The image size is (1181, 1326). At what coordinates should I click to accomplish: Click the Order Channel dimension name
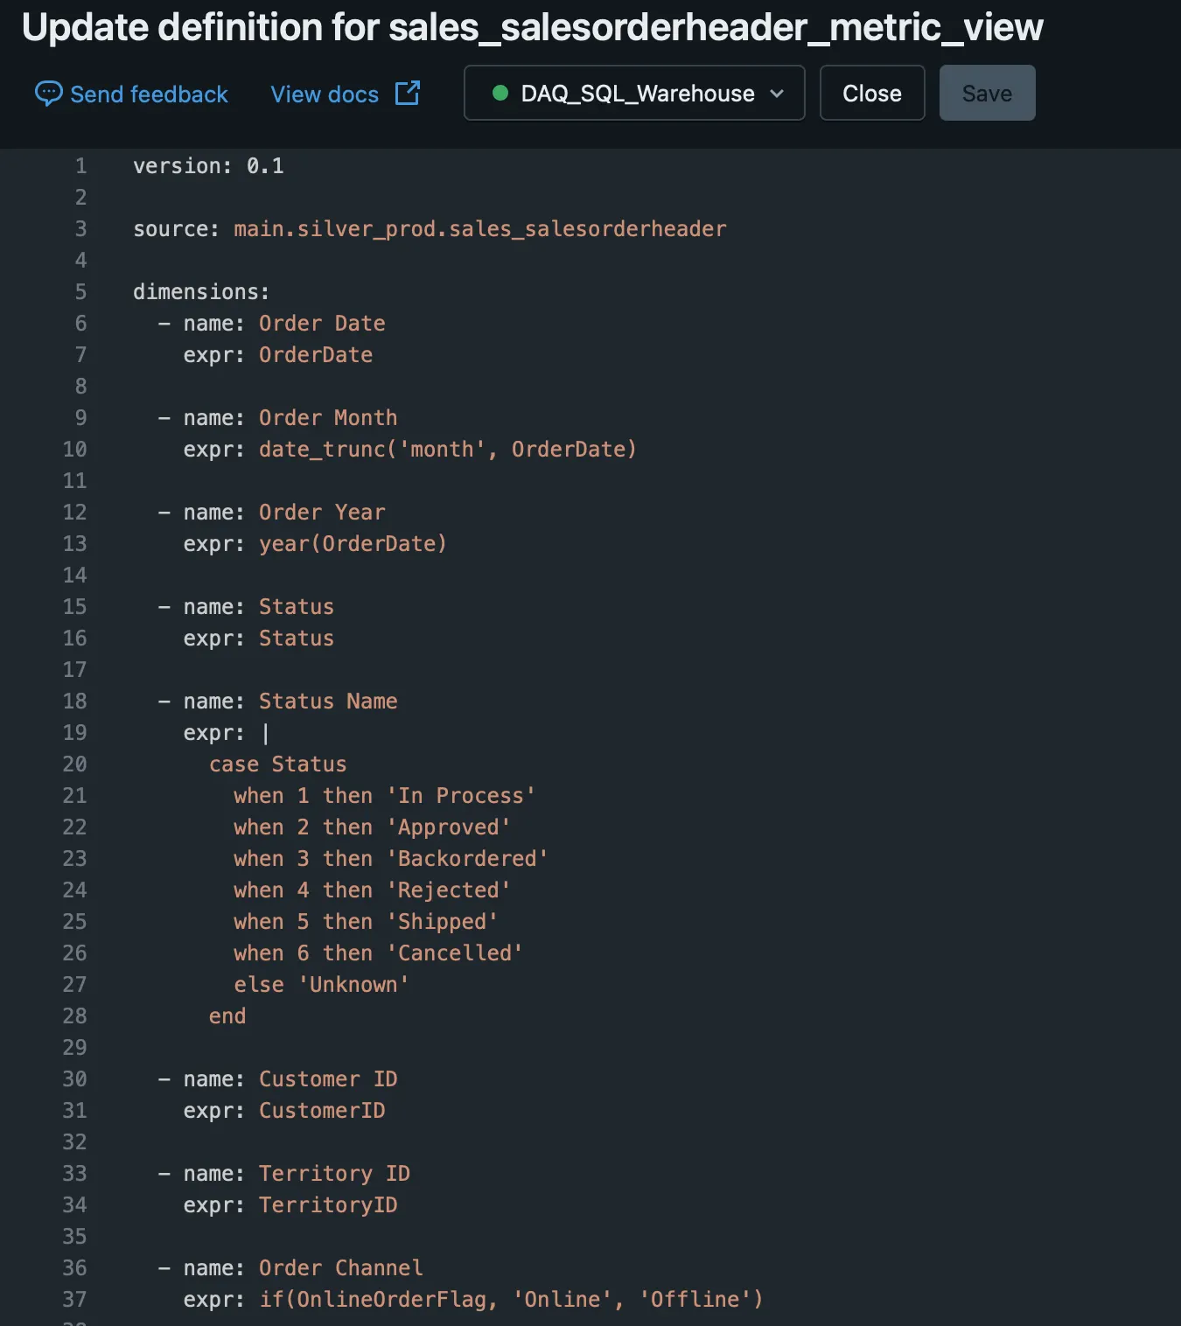(339, 1267)
